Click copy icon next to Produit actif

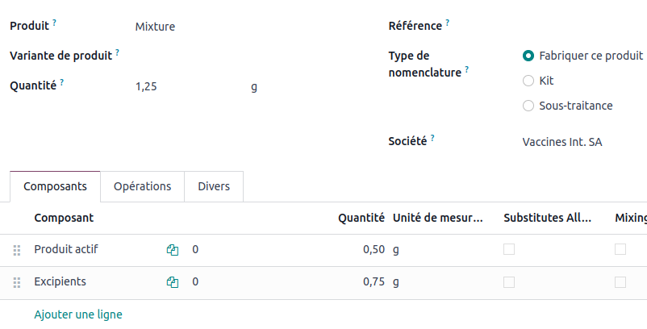[x=172, y=250]
